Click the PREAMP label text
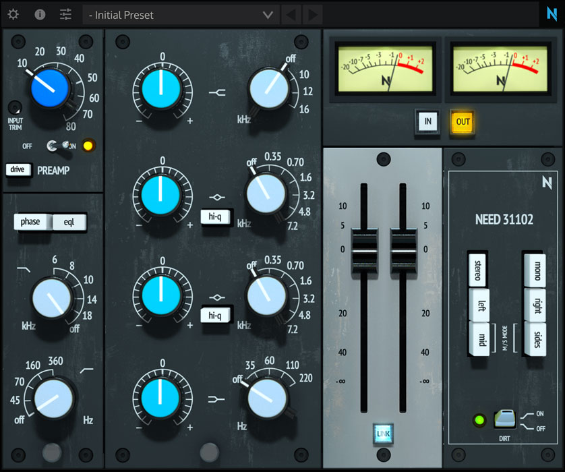The height and width of the screenshot is (472, 565). tap(53, 170)
